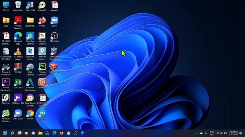This screenshot has height=137, width=245.
Task: Launch A360 Desktop
Action: pyautogui.click(x=30, y=69)
